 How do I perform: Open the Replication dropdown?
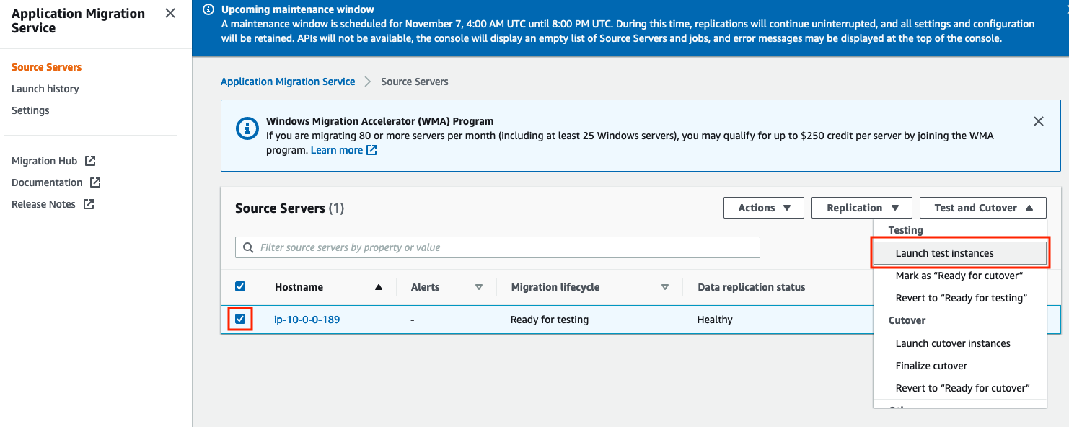[862, 208]
